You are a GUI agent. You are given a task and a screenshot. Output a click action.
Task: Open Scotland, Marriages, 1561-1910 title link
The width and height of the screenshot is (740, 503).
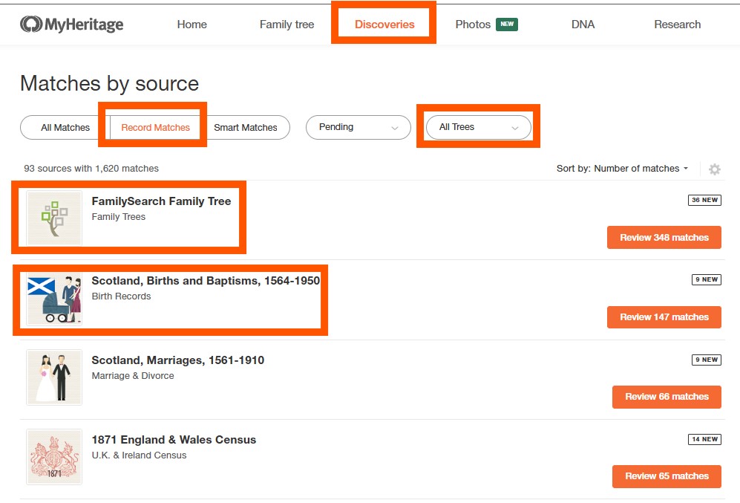coord(177,360)
